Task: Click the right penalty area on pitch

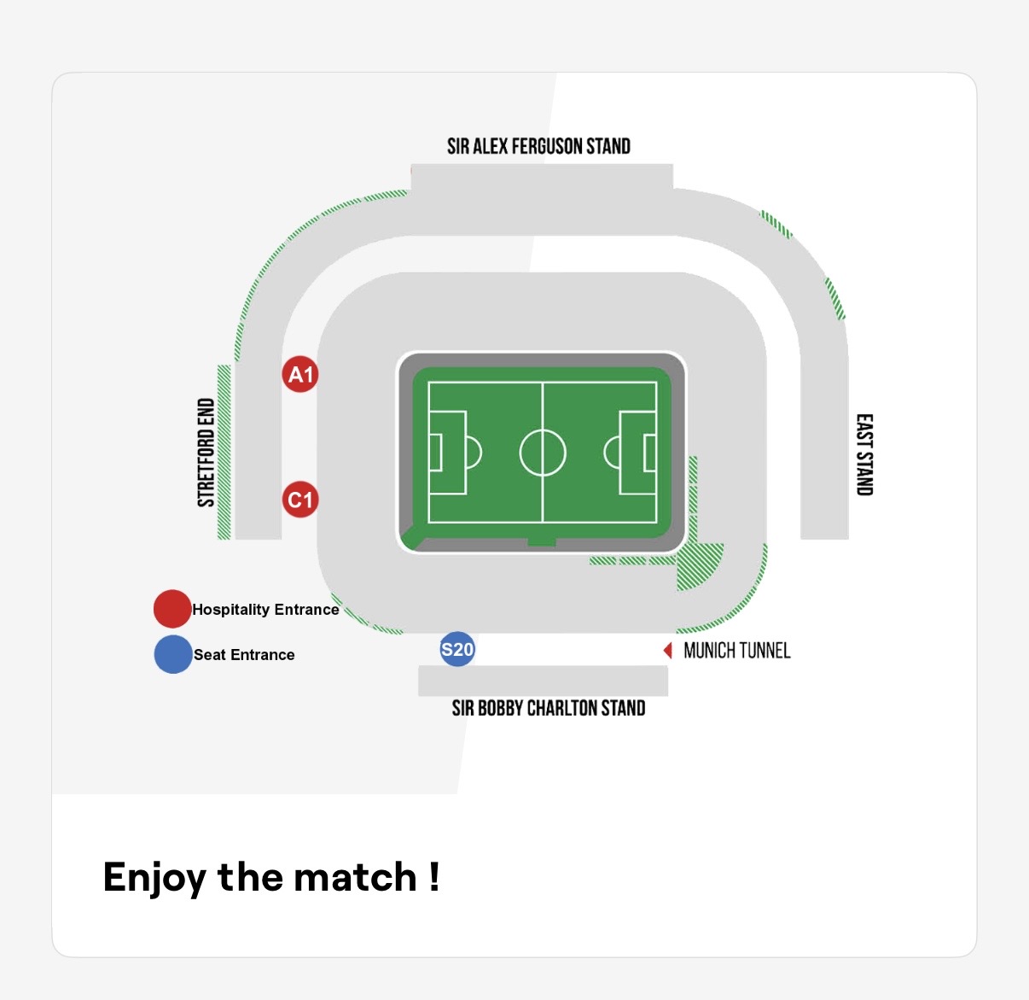Action: [637, 453]
